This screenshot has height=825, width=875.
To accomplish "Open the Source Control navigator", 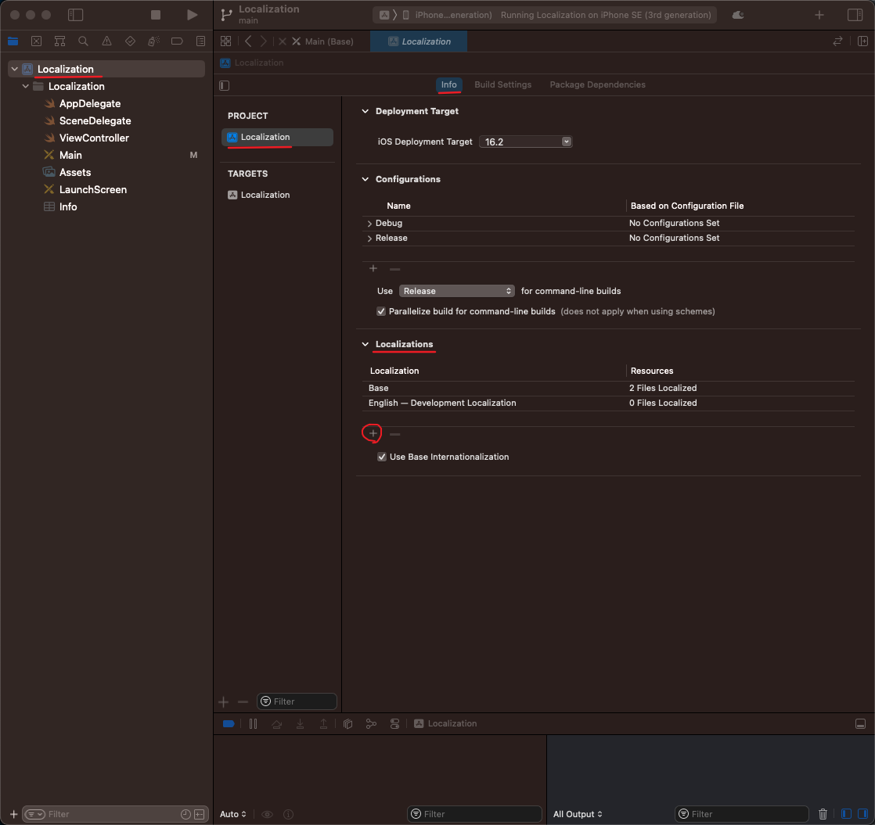I will 36,41.
